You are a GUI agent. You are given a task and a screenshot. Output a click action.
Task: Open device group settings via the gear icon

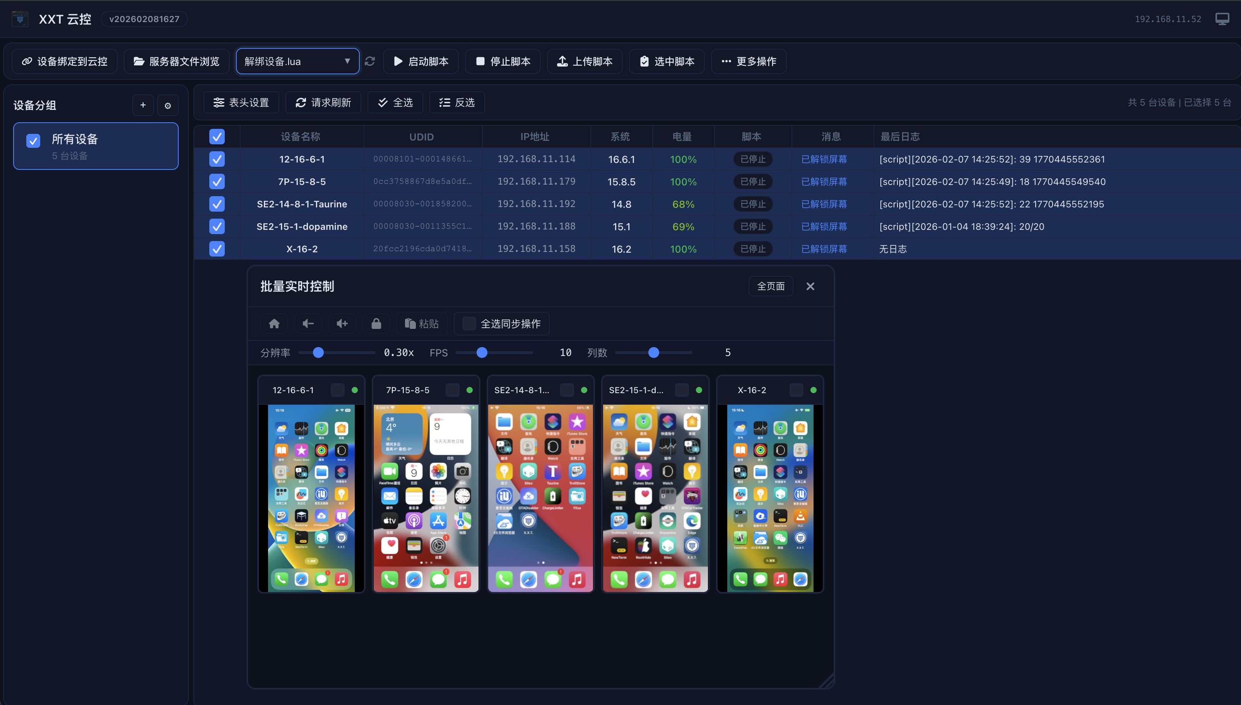pos(168,105)
